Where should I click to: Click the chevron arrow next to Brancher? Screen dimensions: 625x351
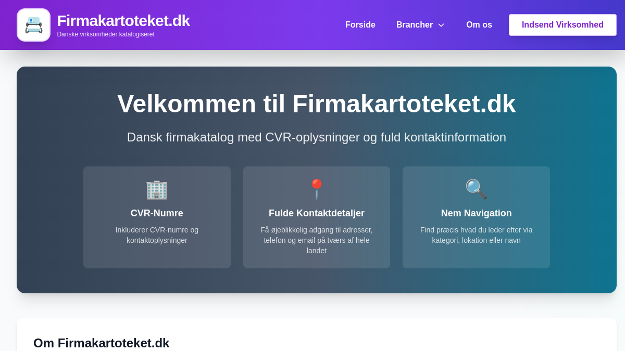[x=441, y=24]
